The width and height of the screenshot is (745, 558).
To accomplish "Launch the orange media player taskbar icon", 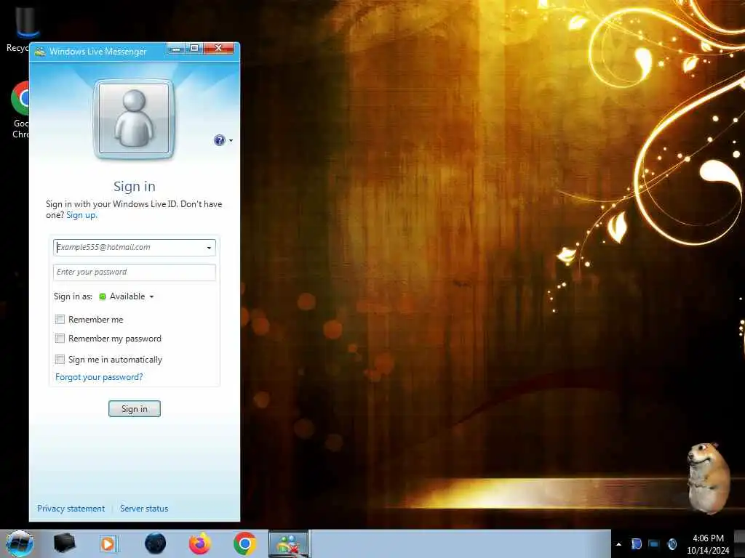I will tap(108, 543).
